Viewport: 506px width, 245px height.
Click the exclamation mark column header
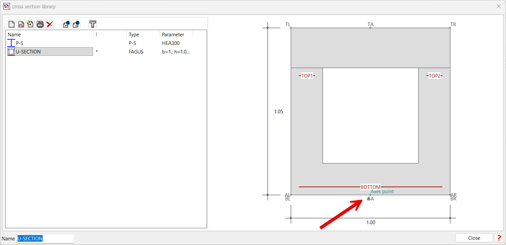[x=110, y=35]
